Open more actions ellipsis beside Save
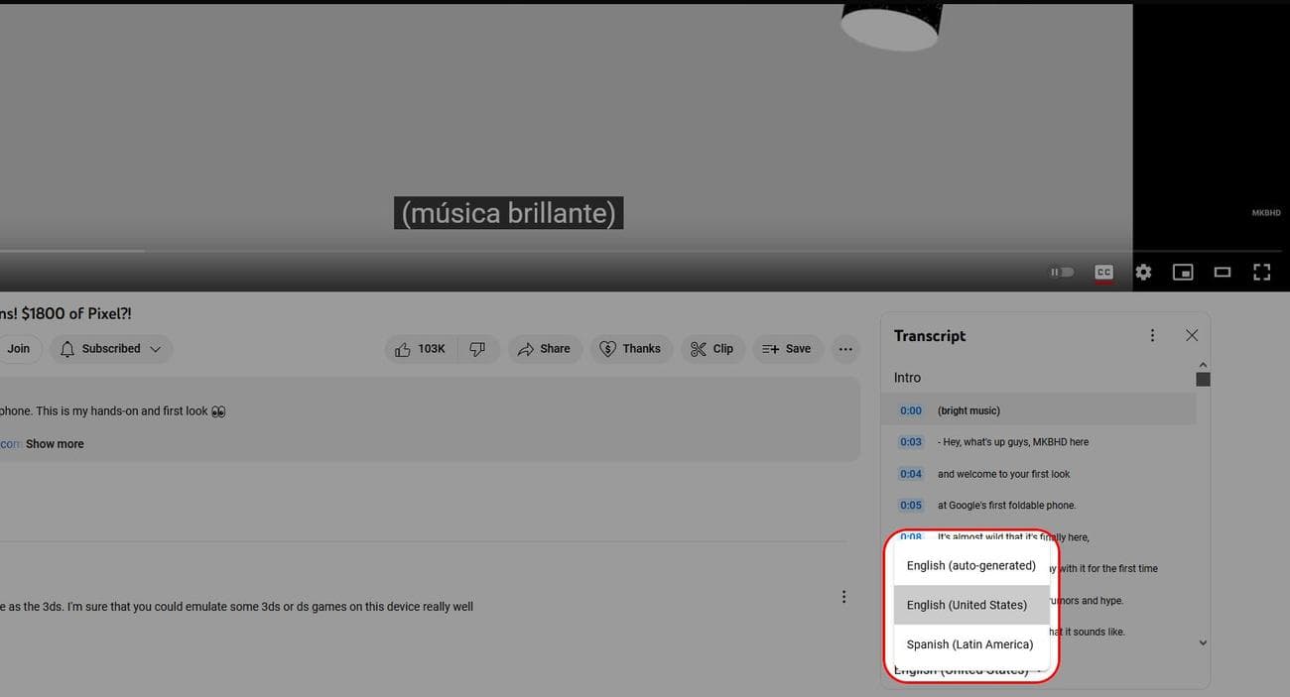Screen dimensions: 1290x697 tap(845, 349)
